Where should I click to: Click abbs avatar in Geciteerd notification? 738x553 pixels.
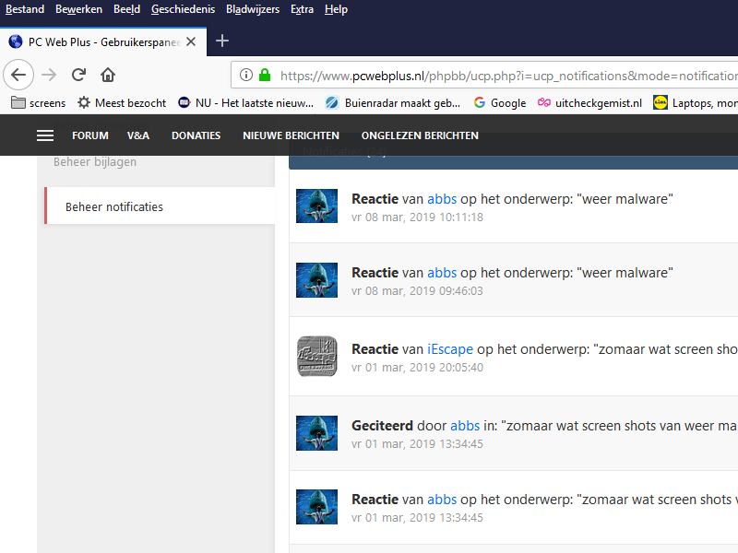pos(316,433)
